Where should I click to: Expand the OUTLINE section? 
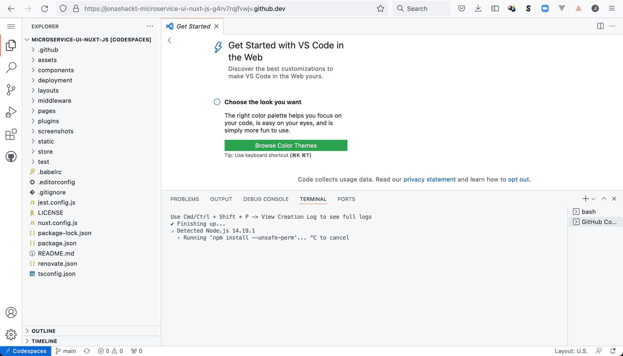(44, 331)
